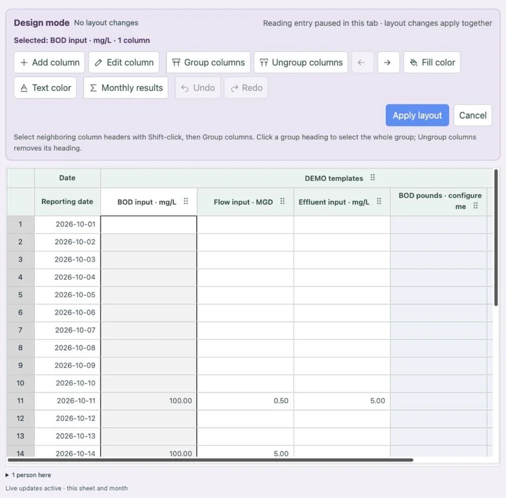Click BOD input cell 100.00 in row 11

click(x=149, y=401)
